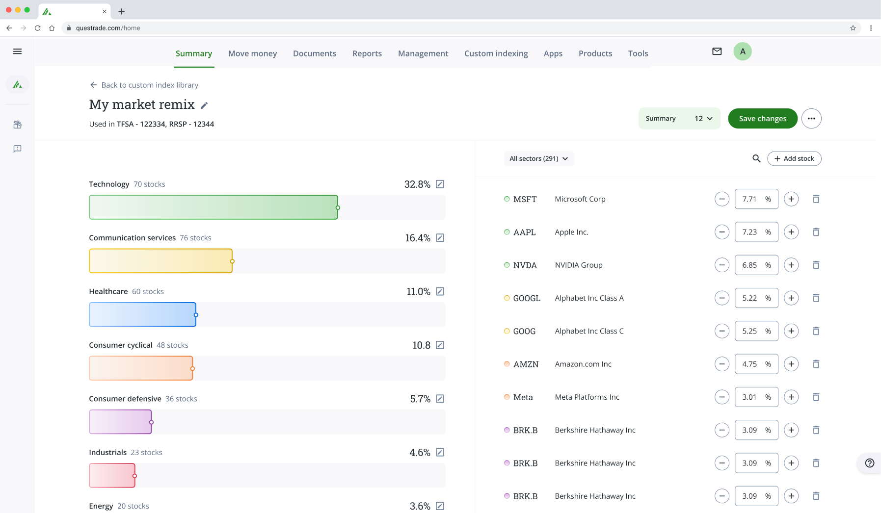Edit the My market remix name
881x513 pixels.
click(x=204, y=105)
